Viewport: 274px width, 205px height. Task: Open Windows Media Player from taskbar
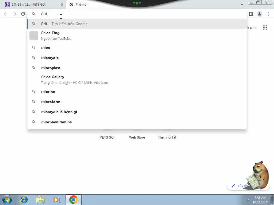point(57,200)
